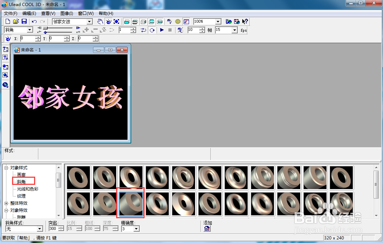The width and height of the screenshot is (383, 243).
Task: Click the total frames field showing 10
Action: click(x=193, y=30)
